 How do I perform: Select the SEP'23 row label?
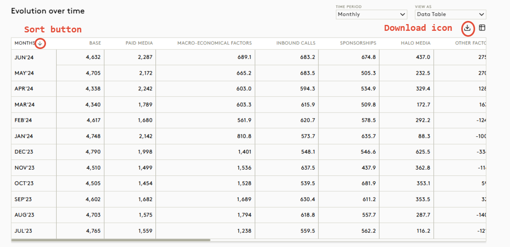click(x=23, y=199)
